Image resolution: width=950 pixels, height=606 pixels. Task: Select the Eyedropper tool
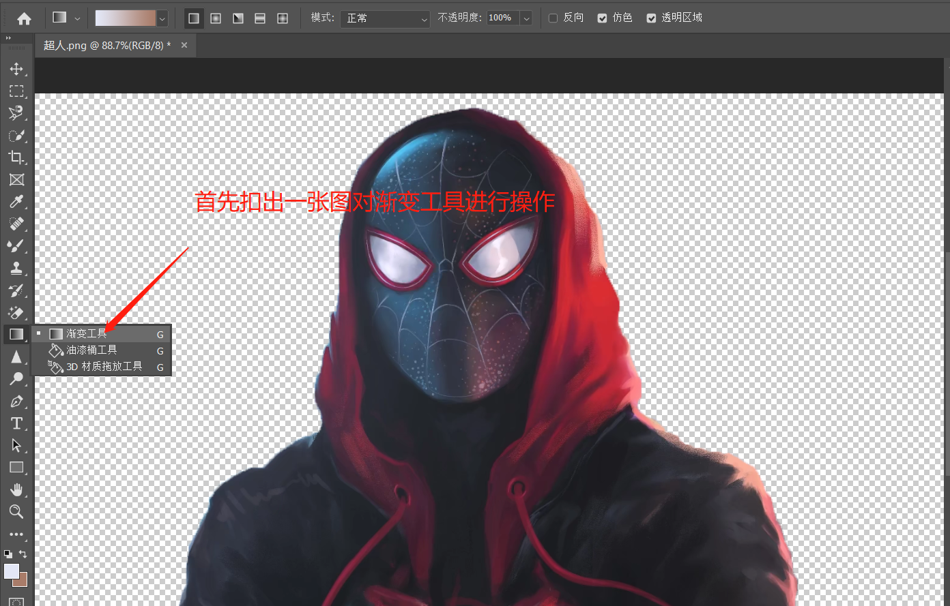(16, 202)
